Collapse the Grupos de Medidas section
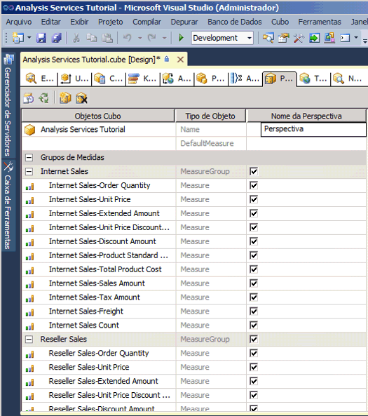This screenshot has height=416, width=368. tap(29, 158)
